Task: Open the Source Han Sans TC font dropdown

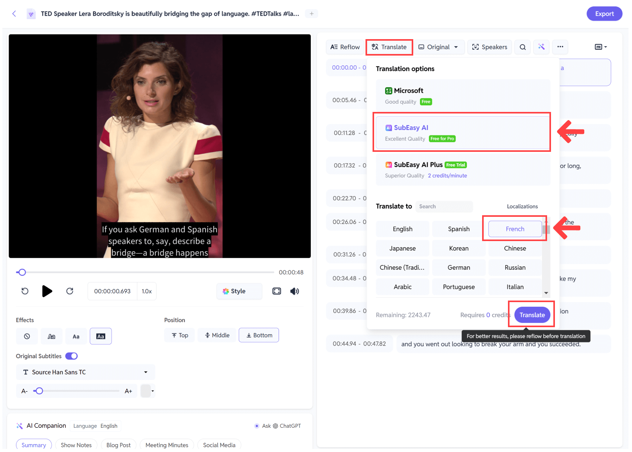Action: [x=85, y=372]
